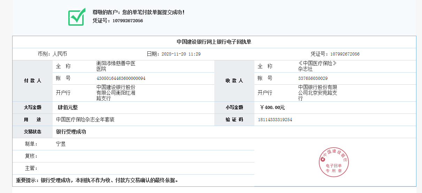422x193 pixels.
Task: Click the success message 您的单笔付款单据提交成功
Action: pyautogui.click(x=138, y=12)
